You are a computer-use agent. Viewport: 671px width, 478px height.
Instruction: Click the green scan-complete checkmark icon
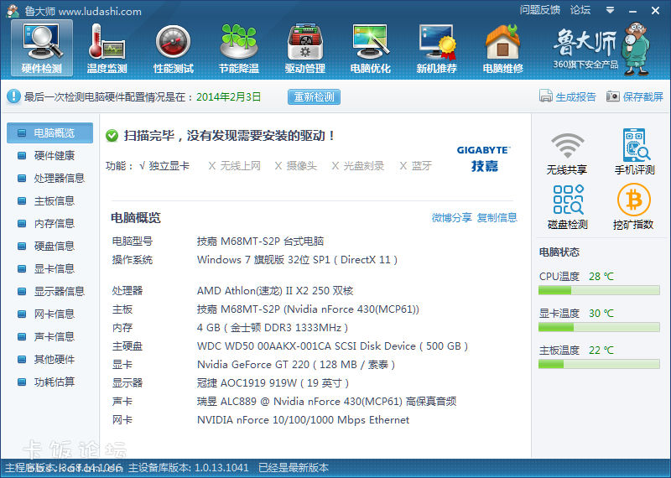click(x=112, y=136)
